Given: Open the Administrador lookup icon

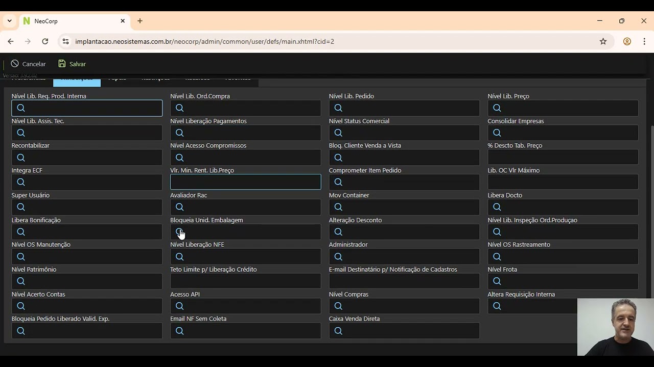Looking at the screenshot, I should click(x=338, y=256).
